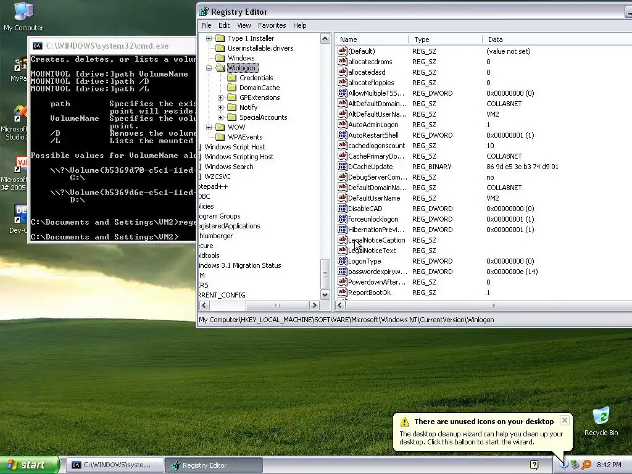Expand the Notify node
The height and width of the screenshot is (474, 632).
(220, 107)
